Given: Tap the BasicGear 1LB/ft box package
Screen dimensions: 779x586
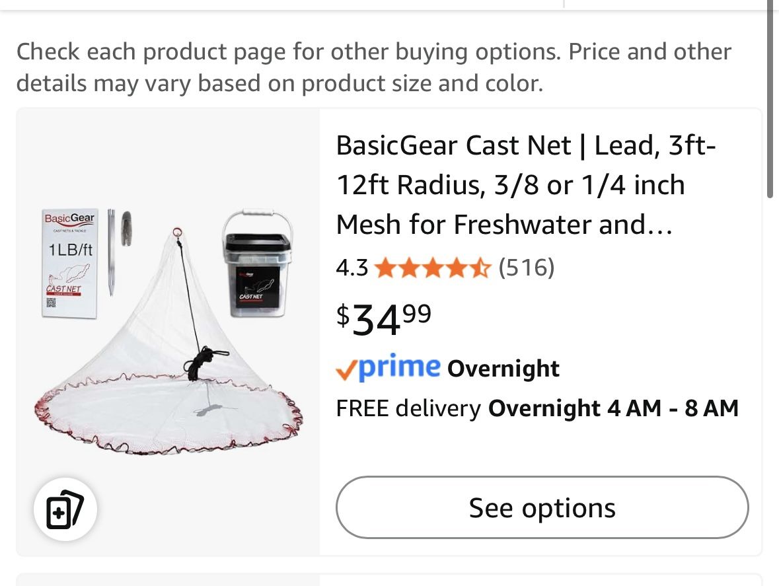Looking at the screenshot, I should [x=69, y=264].
